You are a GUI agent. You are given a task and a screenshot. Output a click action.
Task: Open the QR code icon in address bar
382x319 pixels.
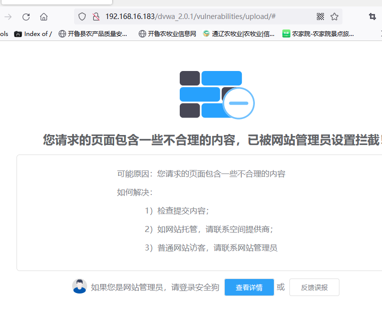[x=320, y=16]
